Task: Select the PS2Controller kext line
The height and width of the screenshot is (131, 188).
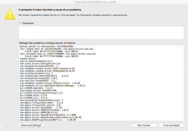Action: (50, 83)
